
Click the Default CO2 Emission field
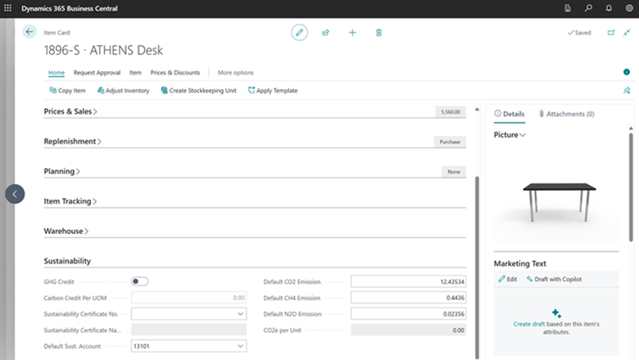(408, 281)
